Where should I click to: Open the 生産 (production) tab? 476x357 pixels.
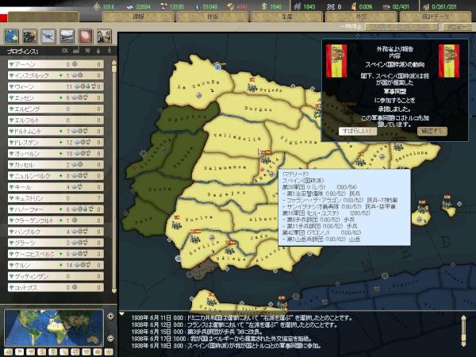286,17
